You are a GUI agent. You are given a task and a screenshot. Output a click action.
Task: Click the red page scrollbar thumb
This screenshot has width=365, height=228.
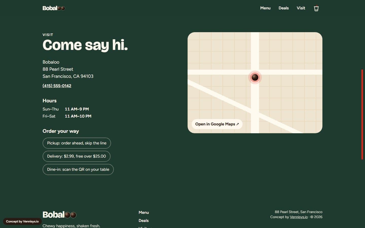pyautogui.click(x=362, y=114)
